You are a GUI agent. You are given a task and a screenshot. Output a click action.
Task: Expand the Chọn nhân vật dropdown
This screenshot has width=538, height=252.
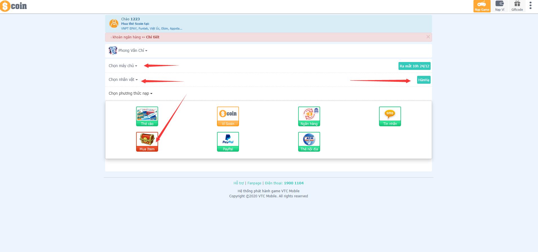[x=123, y=79]
